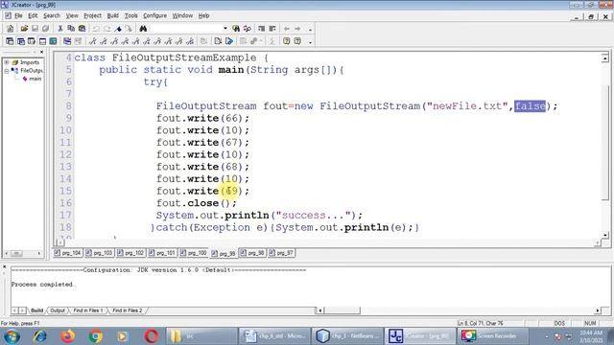Image resolution: width=614 pixels, height=345 pixels.
Task: Open the Search menu
Action: [x=52, y=15]
